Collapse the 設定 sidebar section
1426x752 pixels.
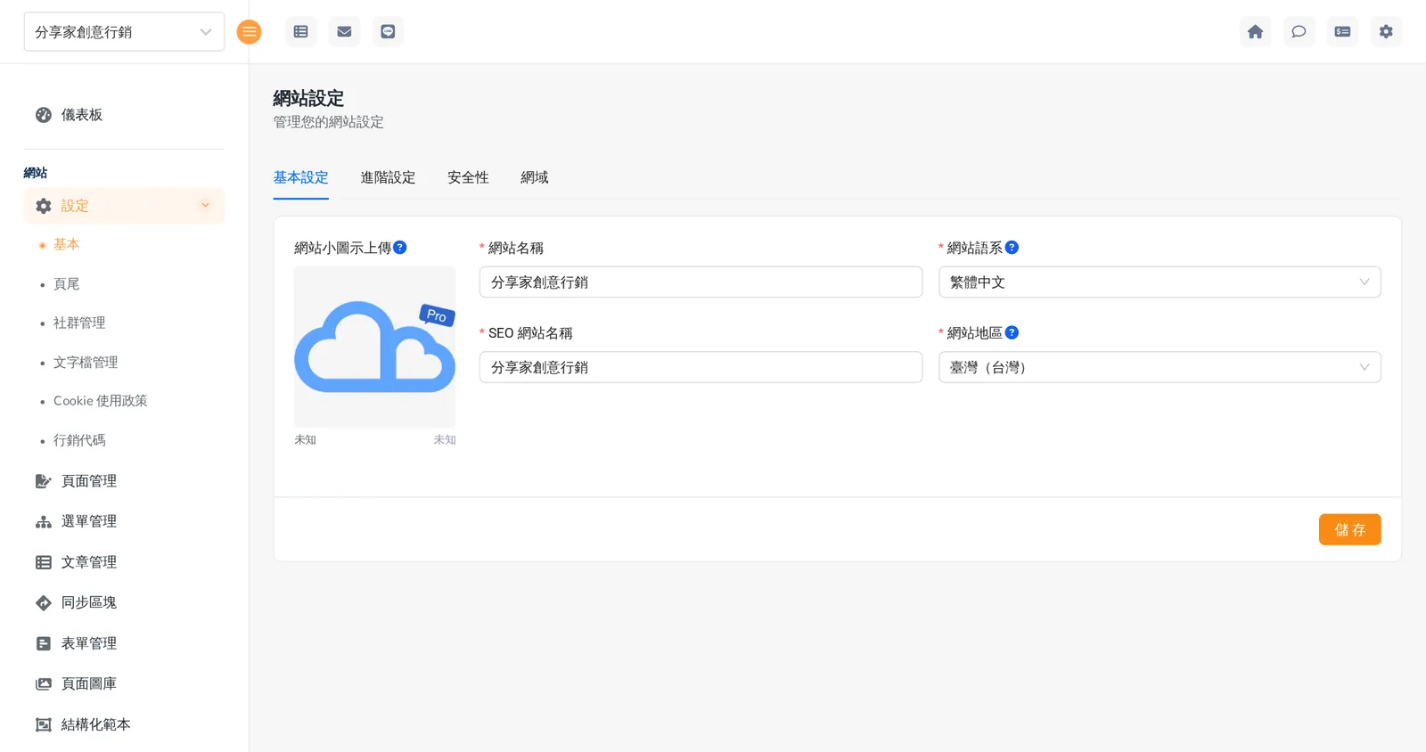tap(124, 206)
